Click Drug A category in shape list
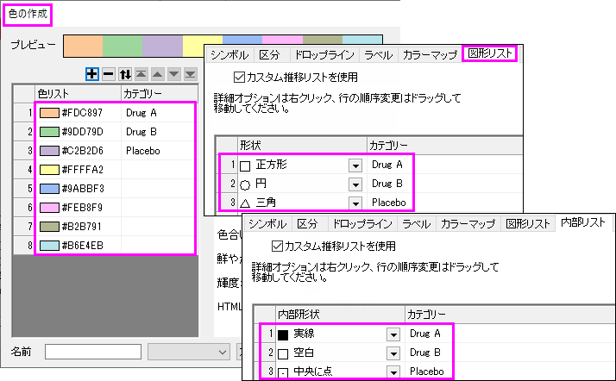 point(387,165)
